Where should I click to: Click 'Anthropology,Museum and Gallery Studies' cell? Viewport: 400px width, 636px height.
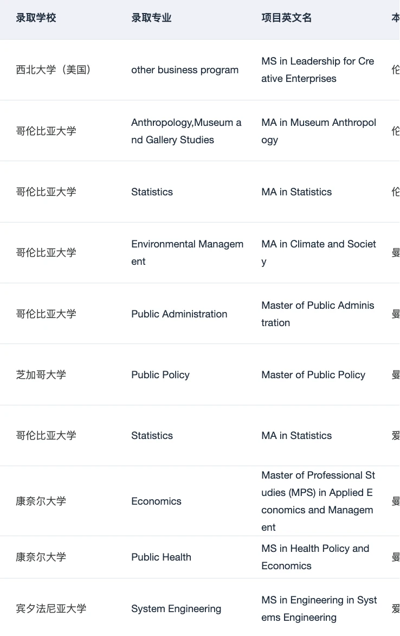coord(186,131)
